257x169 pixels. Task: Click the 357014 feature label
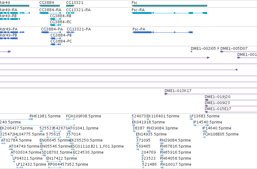pyautogui.click(x=73, y=134)
